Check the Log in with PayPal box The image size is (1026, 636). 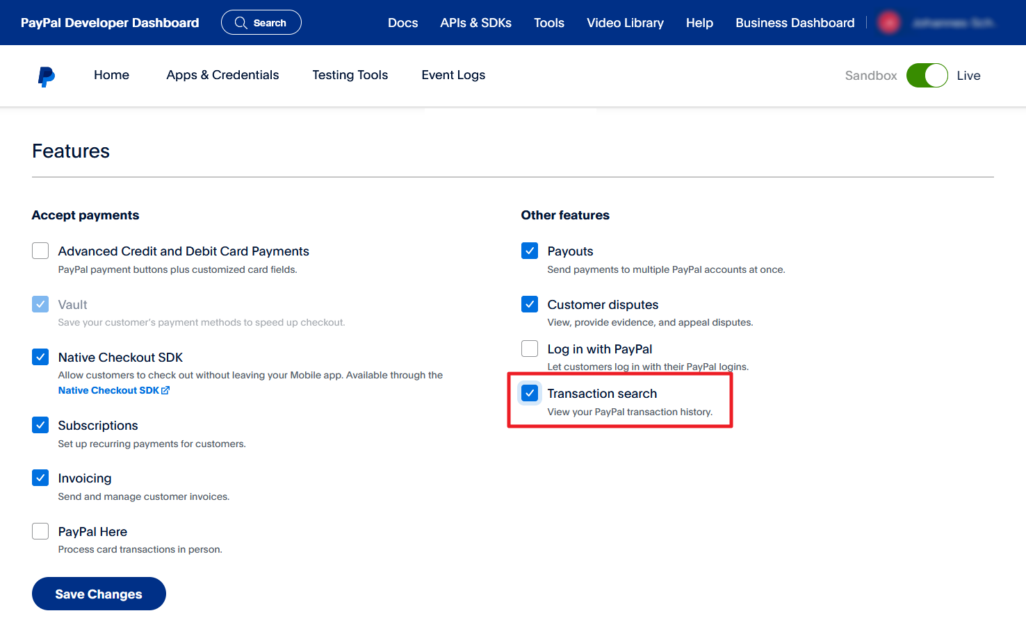click(x=530, y=349)
